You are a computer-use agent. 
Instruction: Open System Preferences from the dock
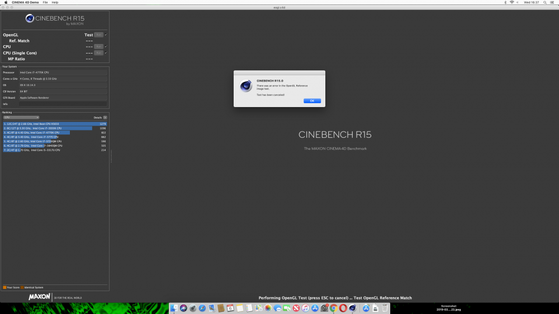click(x=324, y=308)
